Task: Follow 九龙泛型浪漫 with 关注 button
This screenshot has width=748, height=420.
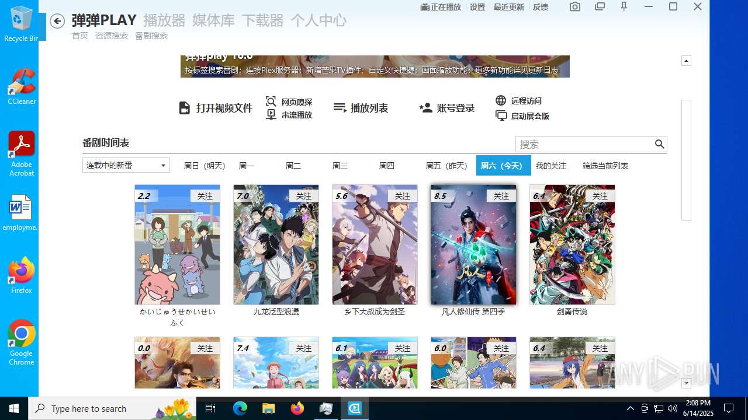Action: point(304,196)
